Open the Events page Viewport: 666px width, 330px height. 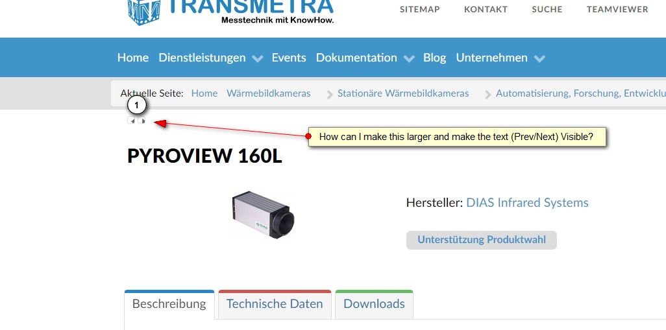coord(289,58)
